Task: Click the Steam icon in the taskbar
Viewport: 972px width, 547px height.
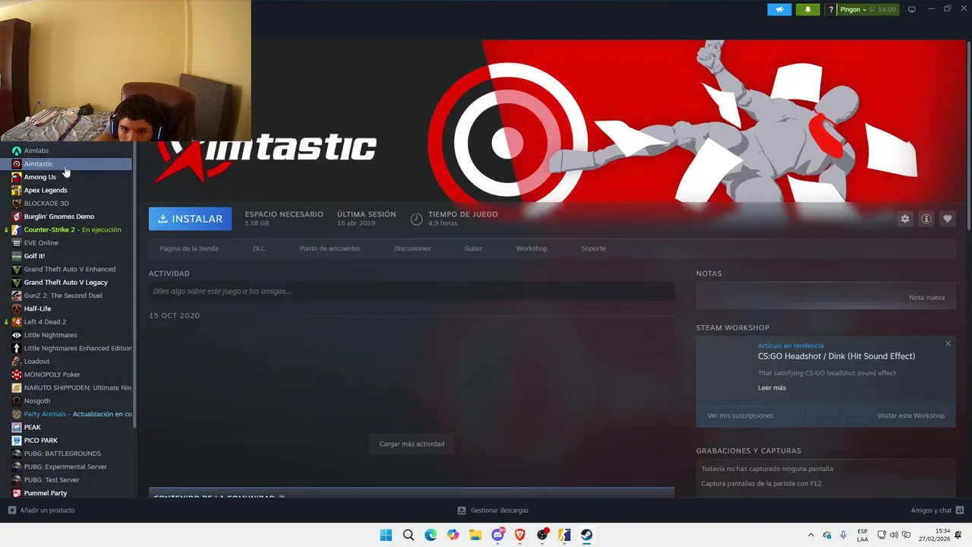Action: [586, 535]
